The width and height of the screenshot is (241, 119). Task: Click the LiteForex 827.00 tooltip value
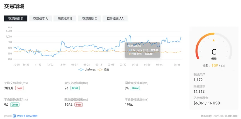154,50
